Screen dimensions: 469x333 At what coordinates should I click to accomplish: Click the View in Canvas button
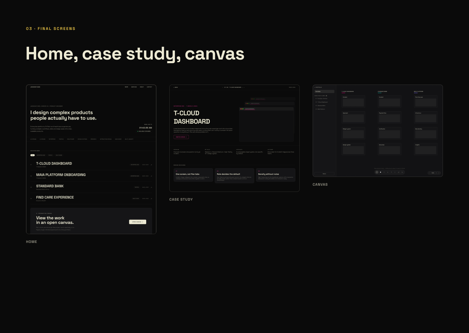(181, 137)
